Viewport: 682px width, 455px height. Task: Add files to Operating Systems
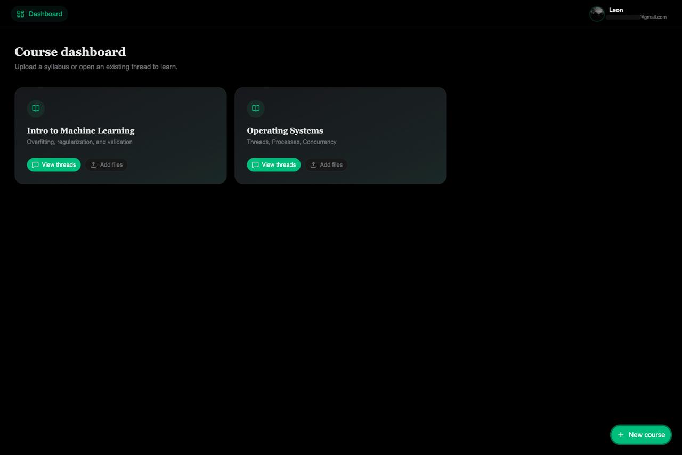[327, 165]
